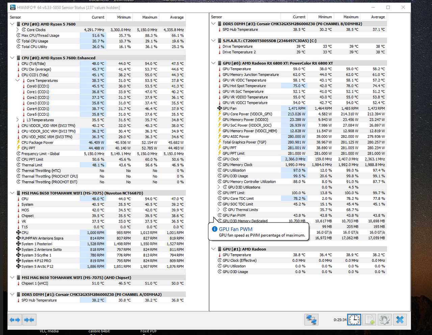Click the expand sensor panes arrows button
This screenshot has width=432, height=335.
tap(15, 320)
